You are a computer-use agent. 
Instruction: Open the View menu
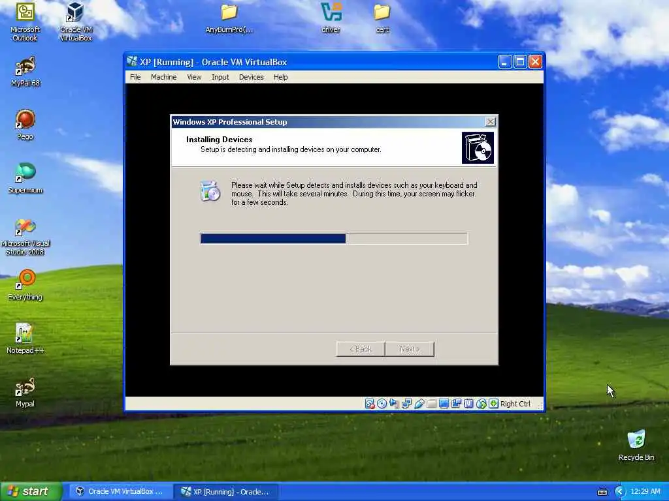194,77
